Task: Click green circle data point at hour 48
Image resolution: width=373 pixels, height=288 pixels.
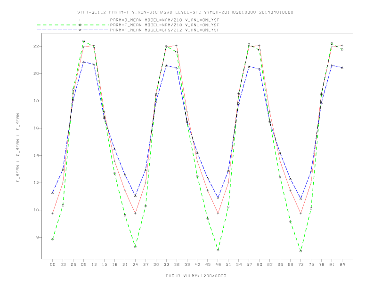Action: (218, 250)
